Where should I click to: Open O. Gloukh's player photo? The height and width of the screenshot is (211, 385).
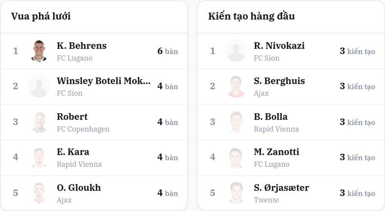pos(39,193)
